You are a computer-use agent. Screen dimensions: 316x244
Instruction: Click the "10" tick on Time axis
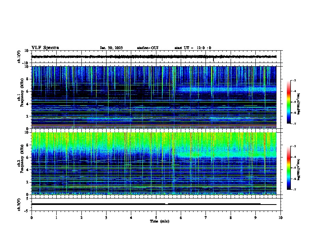tap(280, 218)
